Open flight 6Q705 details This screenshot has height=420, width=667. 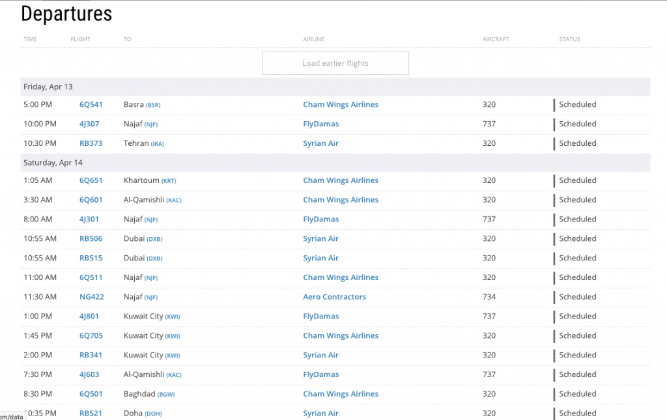click(x=91, y=336)
